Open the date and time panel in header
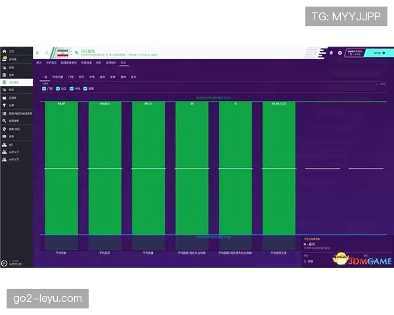Screen dimensions: 394x315 (356, 52)
